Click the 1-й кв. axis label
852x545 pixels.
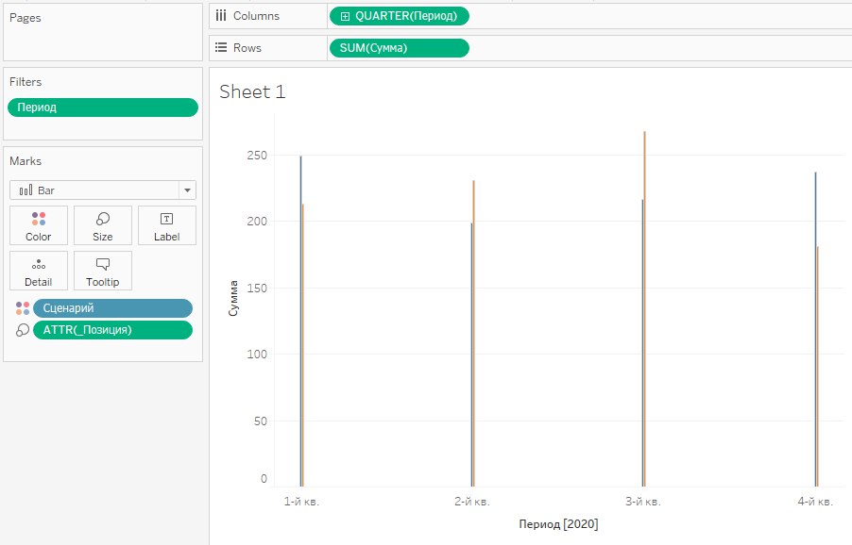[x=301, y=502]
